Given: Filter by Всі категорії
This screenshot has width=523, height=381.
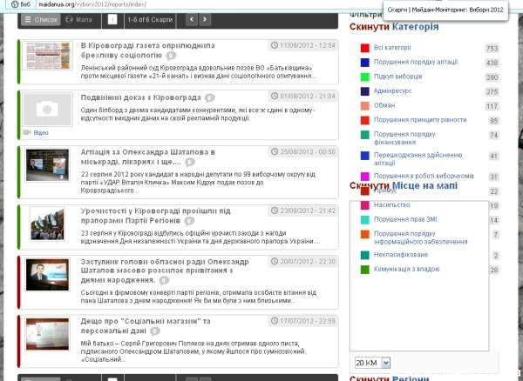Looking at the screenshot, I should (392, 48).
